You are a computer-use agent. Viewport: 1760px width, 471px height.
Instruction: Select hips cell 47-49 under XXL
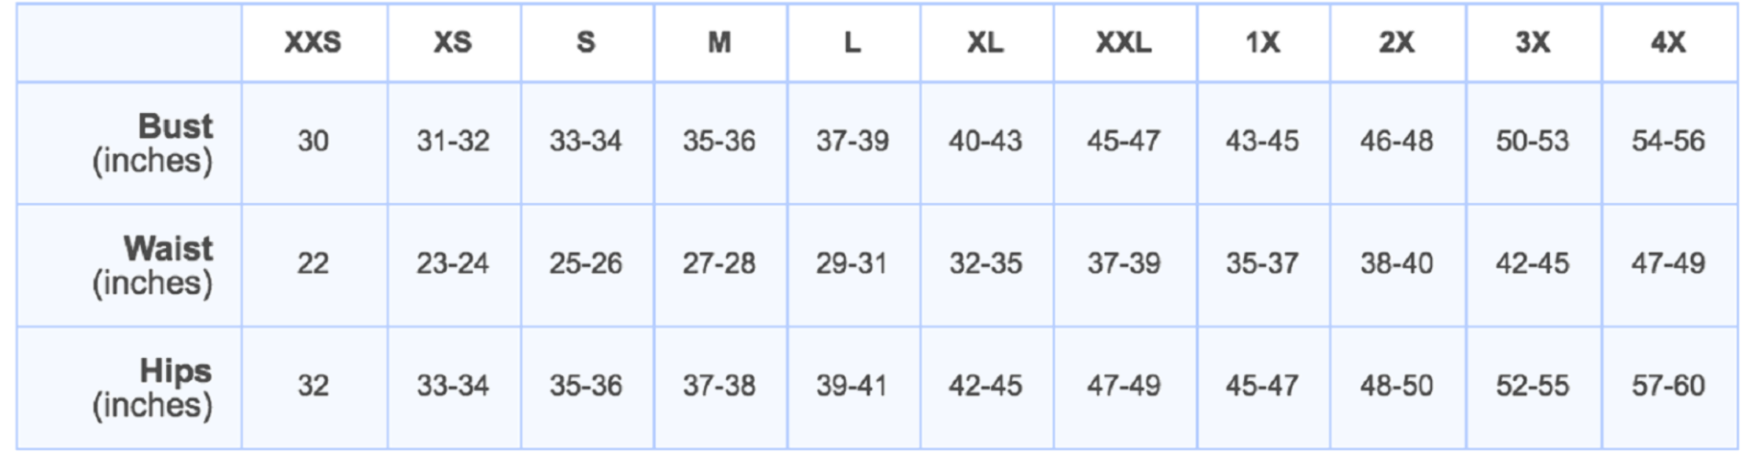(1124, 386)
